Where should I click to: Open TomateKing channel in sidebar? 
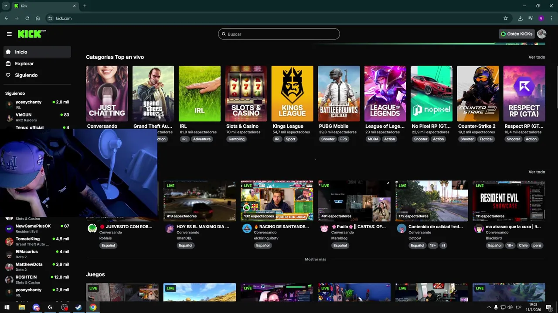[37, 241]
